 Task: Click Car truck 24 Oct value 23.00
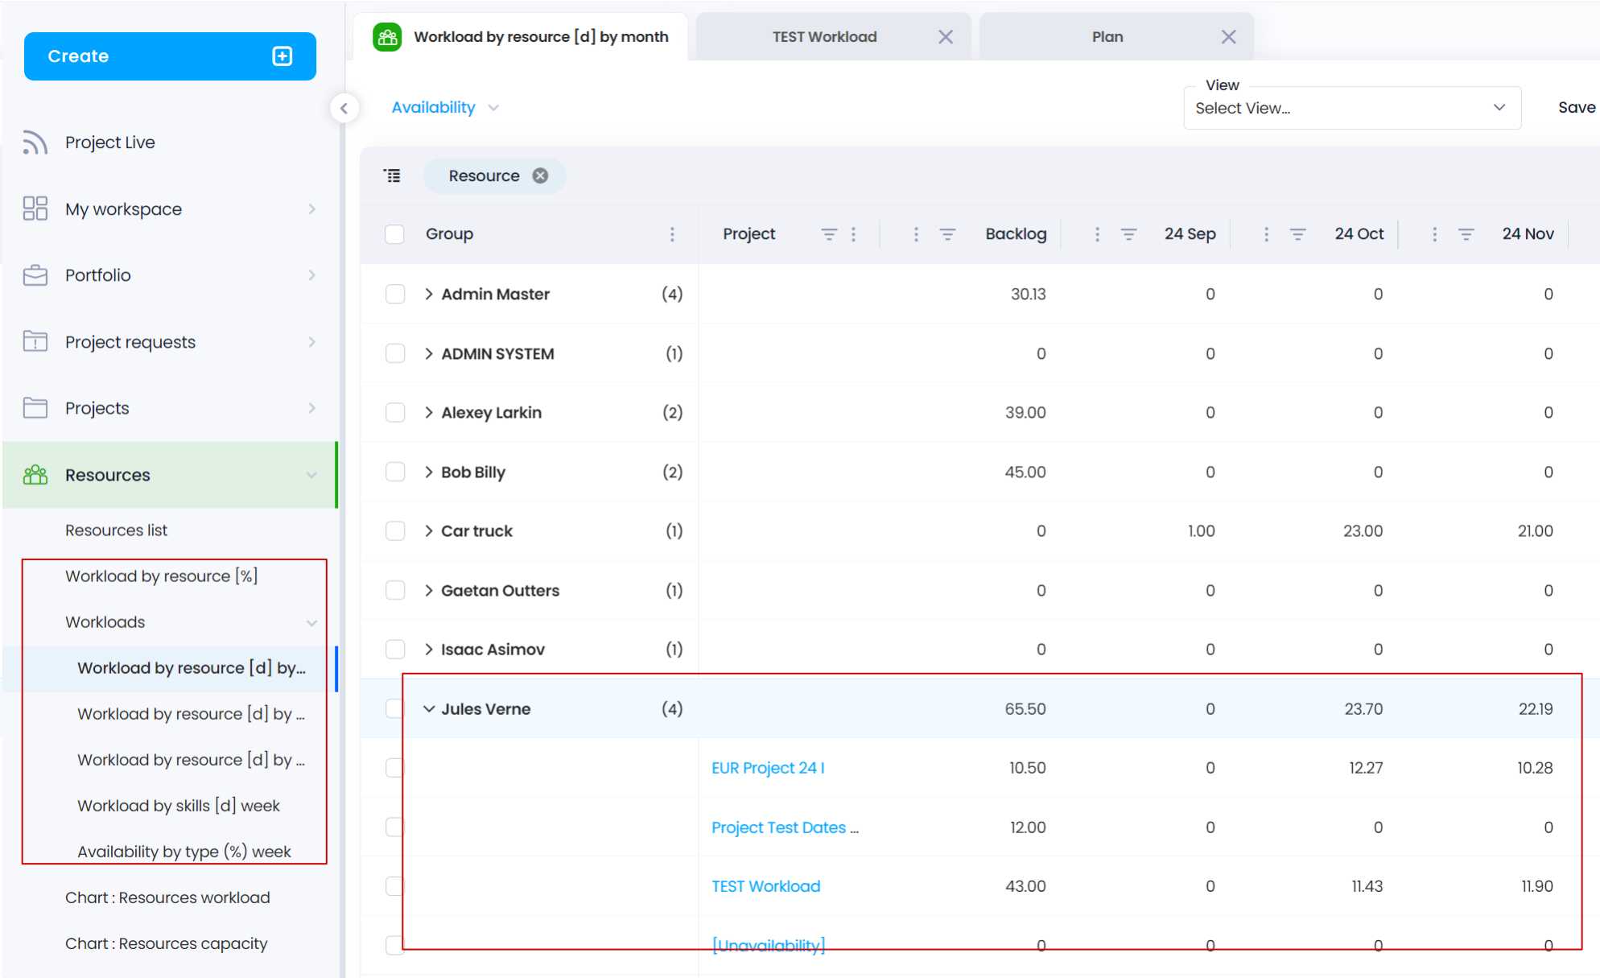coord(1363,530)
